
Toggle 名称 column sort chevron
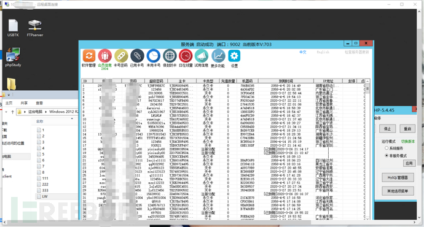[72, 118]
